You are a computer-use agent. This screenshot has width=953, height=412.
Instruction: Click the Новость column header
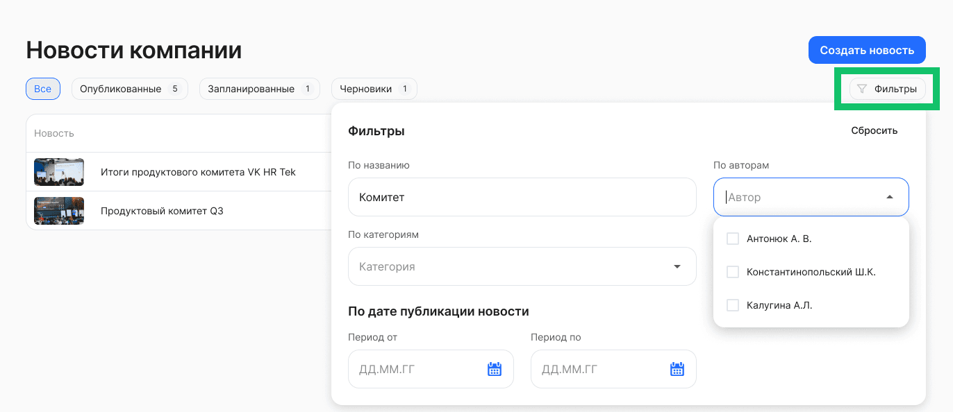(53, 132)
